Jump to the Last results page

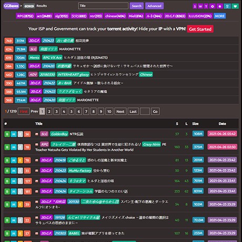point(133,112)
